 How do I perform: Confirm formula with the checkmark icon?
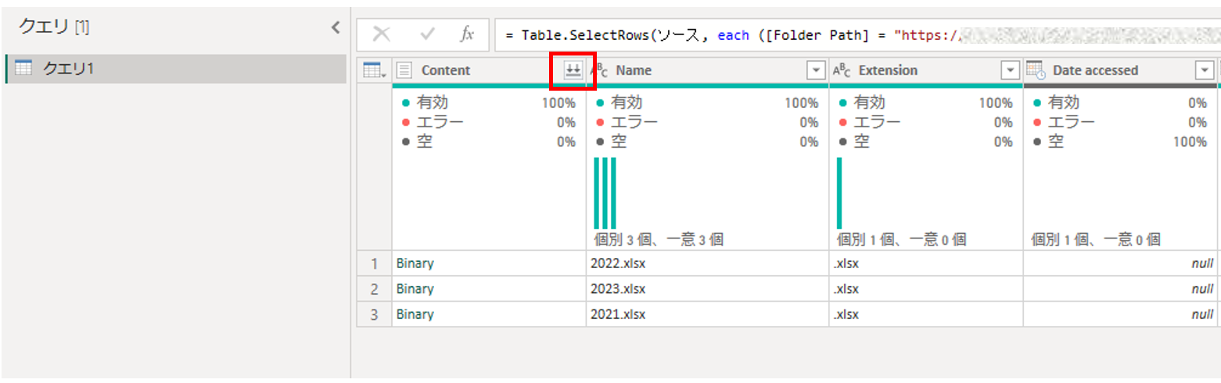coord(427,34)
